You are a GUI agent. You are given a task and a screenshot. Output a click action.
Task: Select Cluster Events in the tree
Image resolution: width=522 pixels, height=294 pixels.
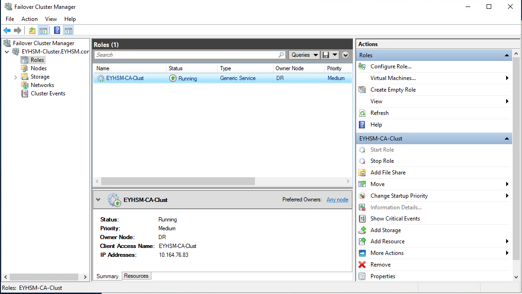(x=48, y=94)
